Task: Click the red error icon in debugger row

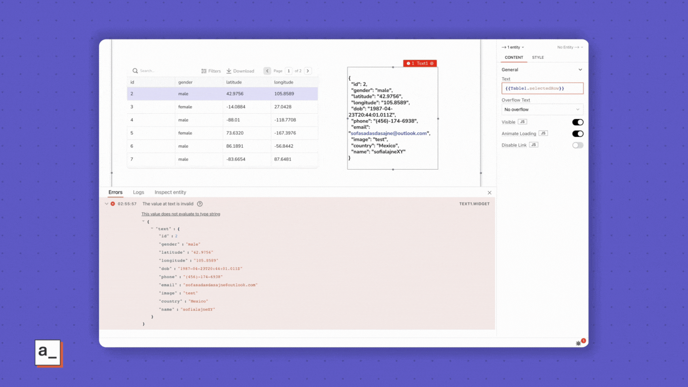Action: pos(113,204)
